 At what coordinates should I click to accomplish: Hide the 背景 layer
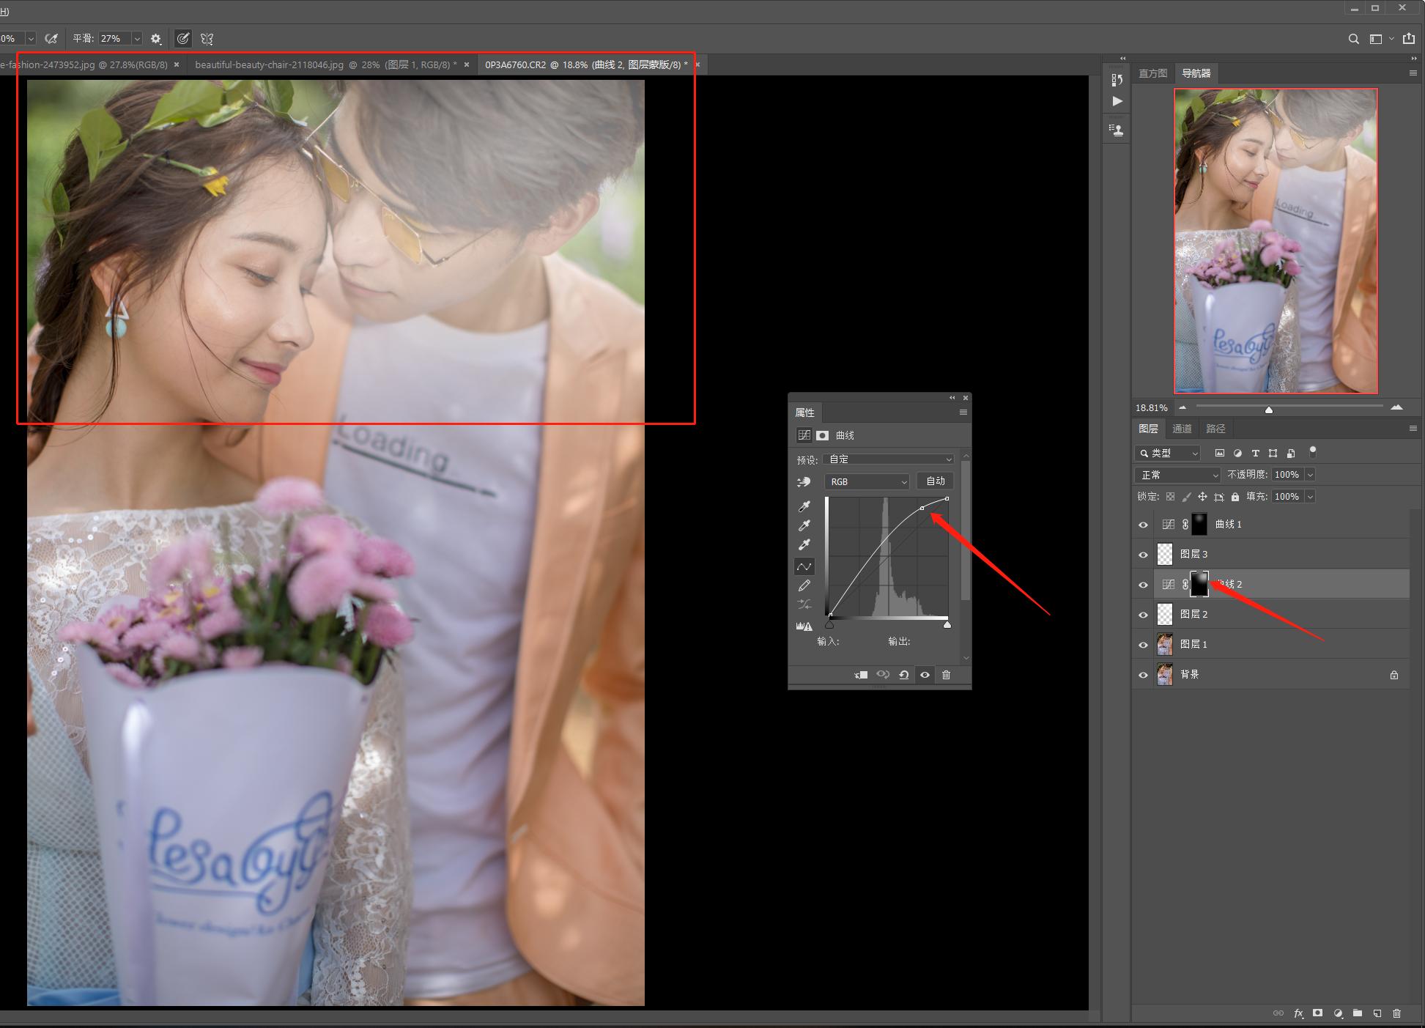click(1143, 675)
